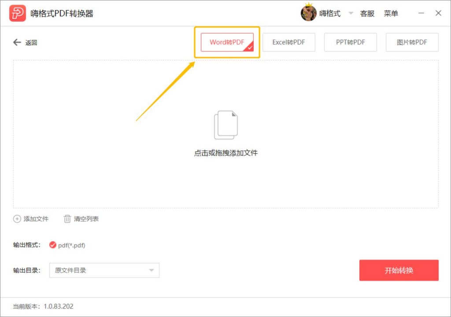Click the 点击或拖拽添加文件 drop area

(226, 153)
